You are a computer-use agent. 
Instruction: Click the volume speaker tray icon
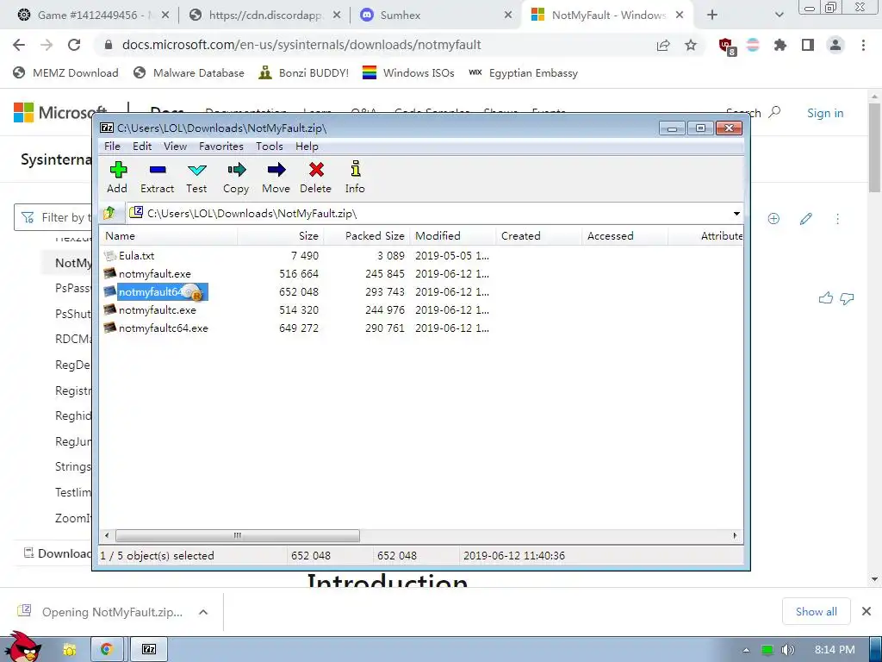[787, 650]
